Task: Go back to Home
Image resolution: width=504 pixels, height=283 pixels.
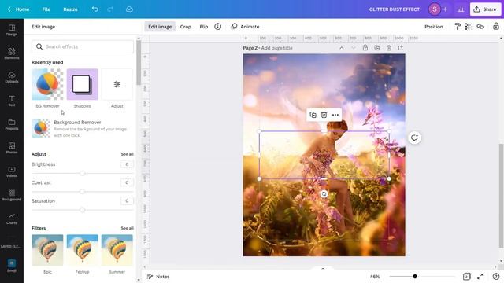Action: point(18,9)
